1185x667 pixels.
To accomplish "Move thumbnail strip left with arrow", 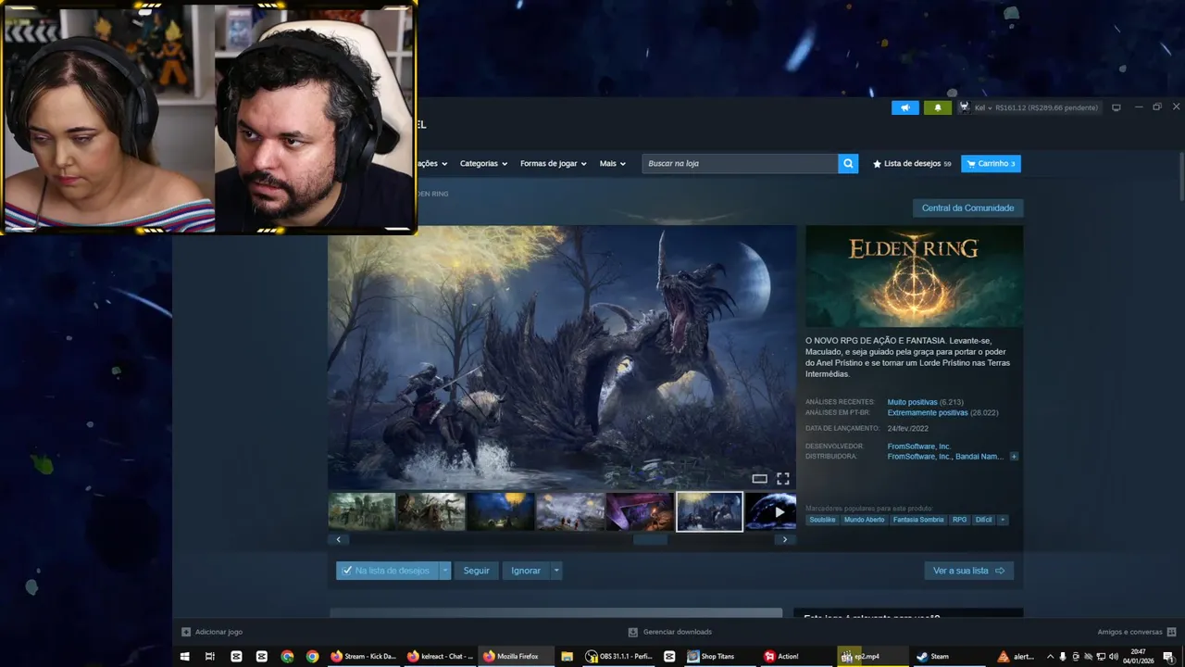I will pos(338,539).
